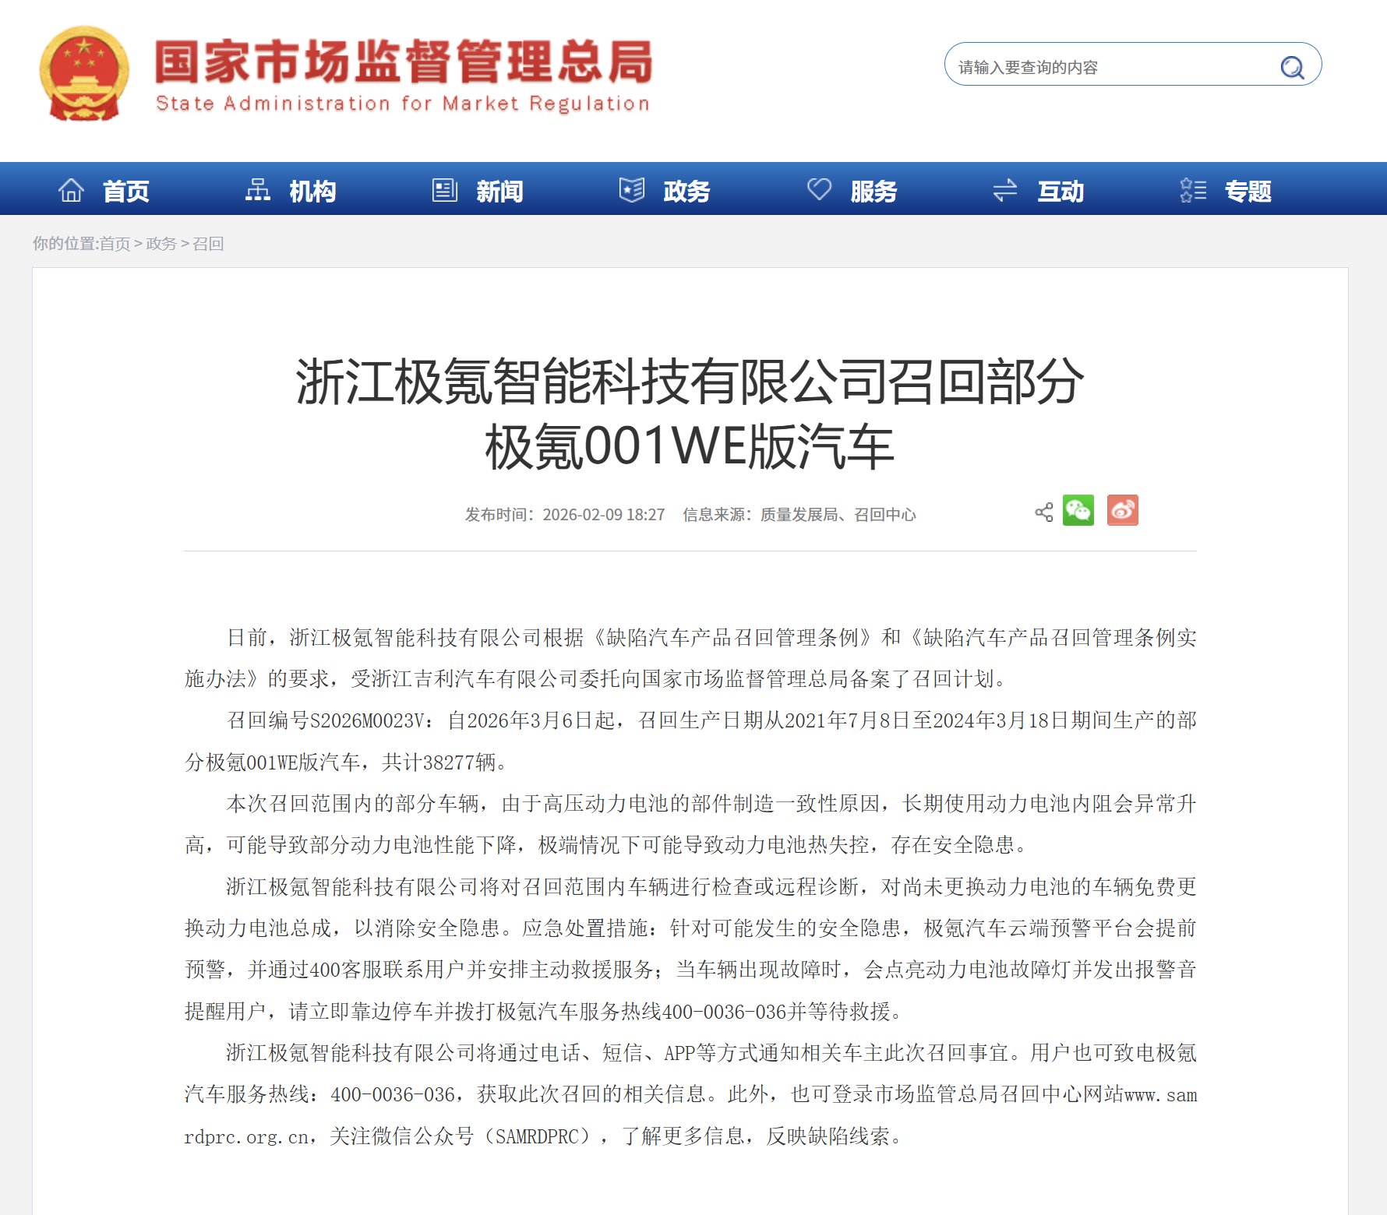Click the 国家市场监督管理总局 site title
The image size is (1387, 1215).
point(404,62)
